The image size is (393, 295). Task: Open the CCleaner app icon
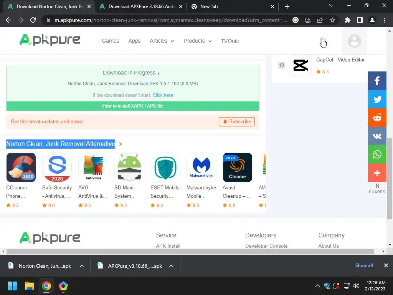[21, 167]
